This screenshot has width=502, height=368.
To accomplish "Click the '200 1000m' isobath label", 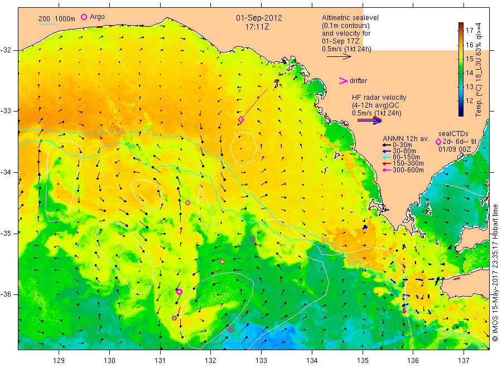I will click(x=57, y=19).
